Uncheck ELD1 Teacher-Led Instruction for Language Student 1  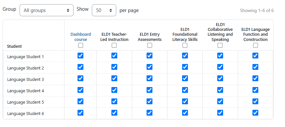114,56
